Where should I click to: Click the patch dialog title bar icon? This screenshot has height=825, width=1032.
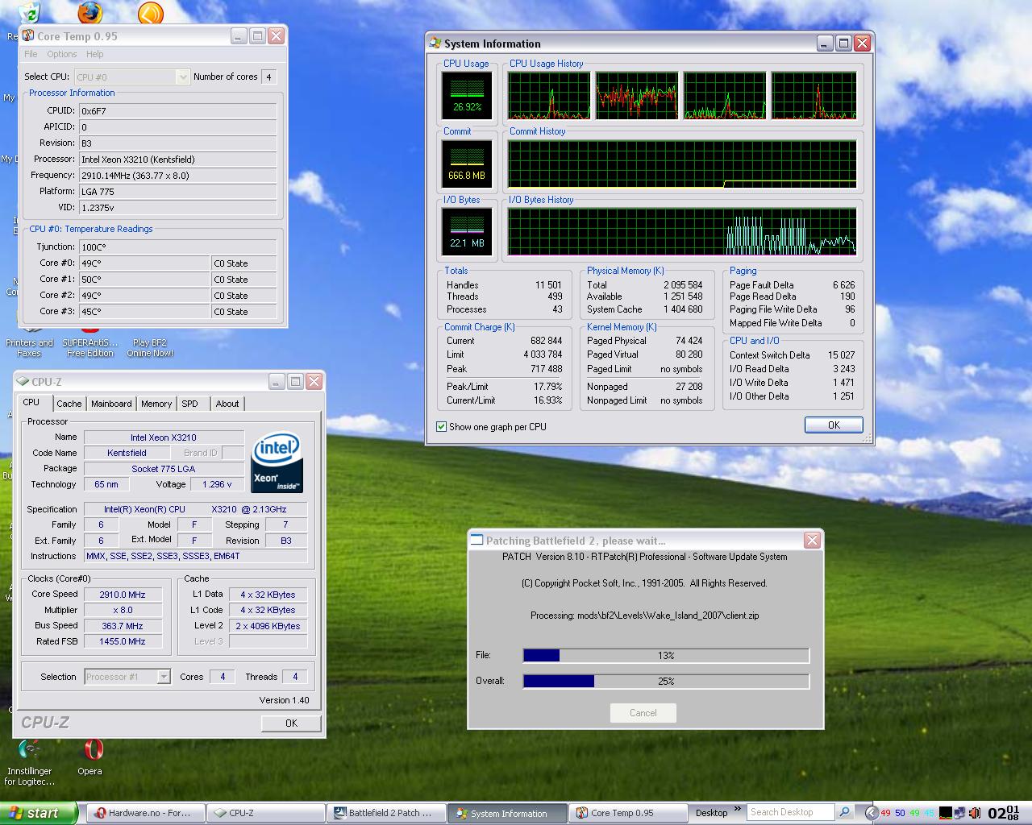[477, 541]
